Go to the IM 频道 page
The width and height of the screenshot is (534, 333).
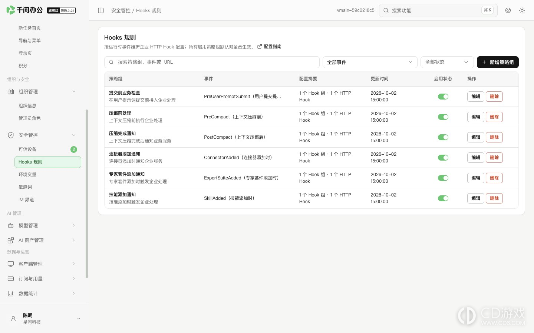click(x=47, y=200)
